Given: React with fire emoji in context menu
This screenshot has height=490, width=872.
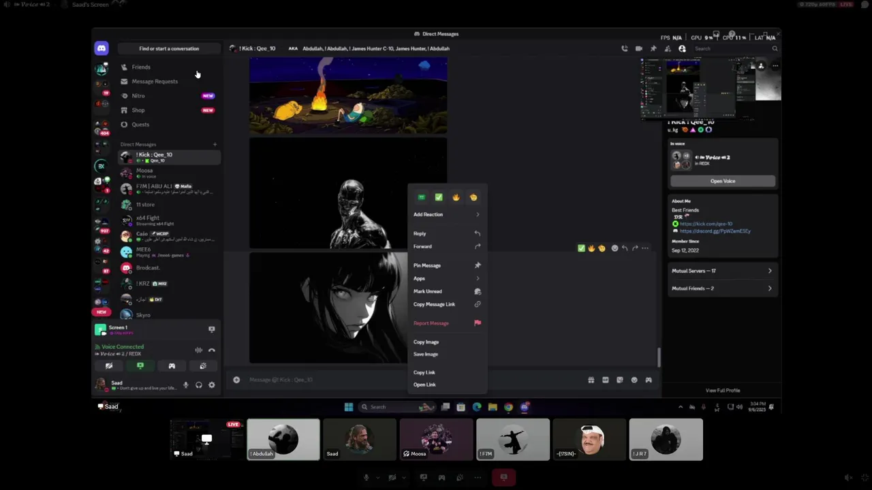Looking at the screenshot, I should point(456,197).
